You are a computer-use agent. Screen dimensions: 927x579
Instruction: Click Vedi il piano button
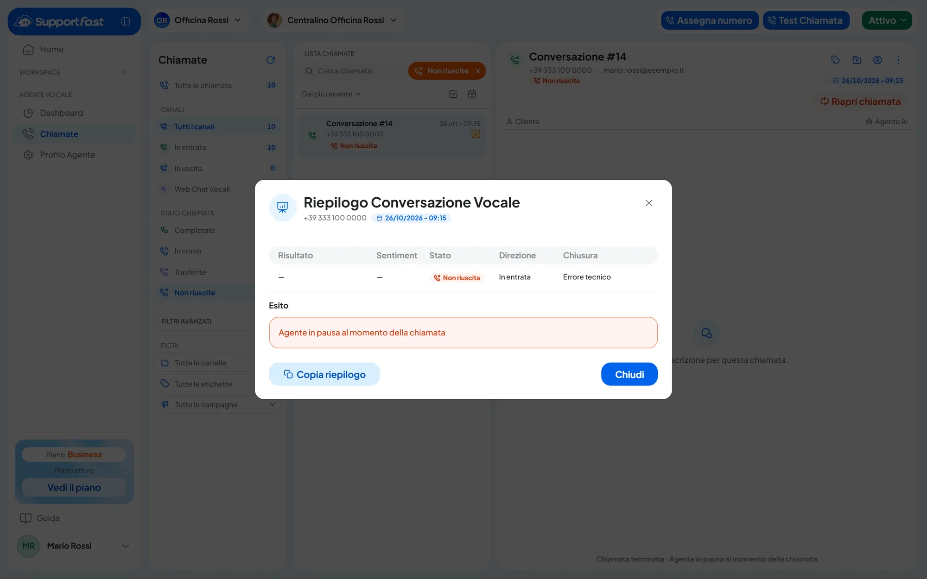[74, 487]
